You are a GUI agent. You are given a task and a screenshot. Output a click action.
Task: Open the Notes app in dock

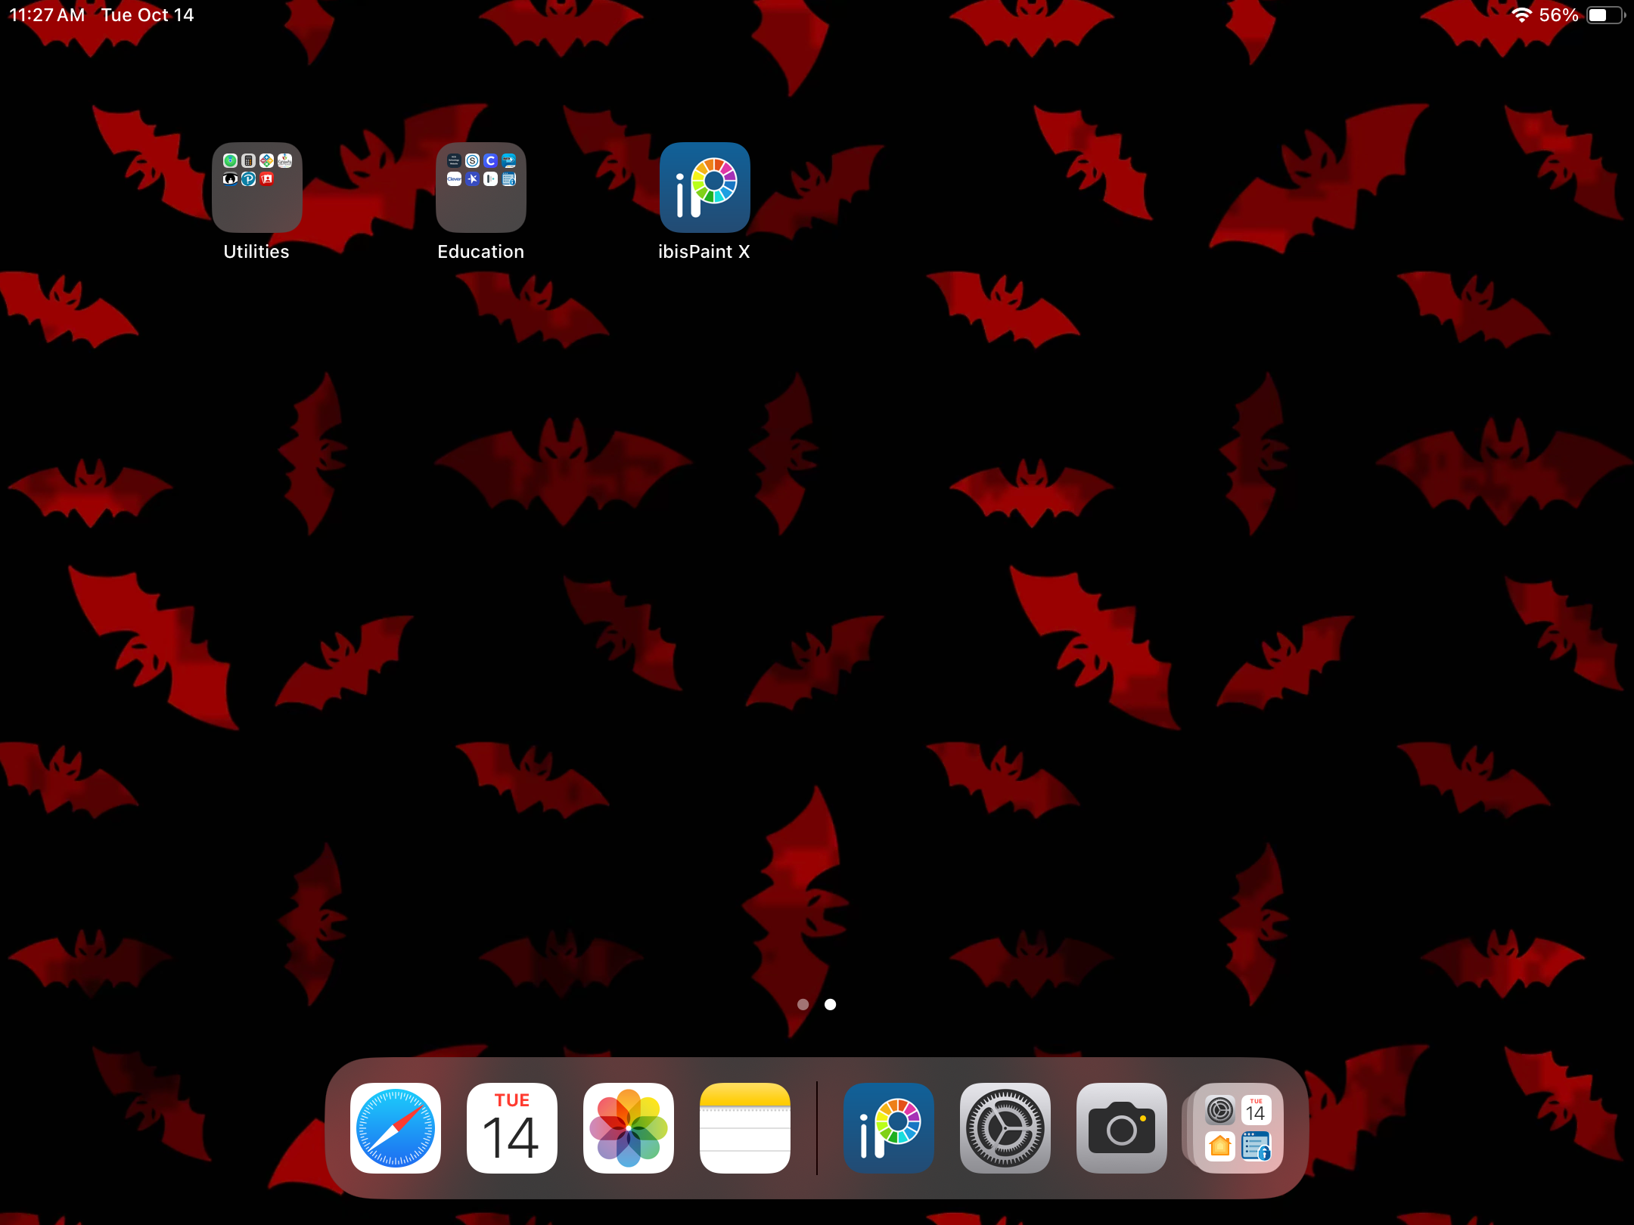[x=745, y=1127]
